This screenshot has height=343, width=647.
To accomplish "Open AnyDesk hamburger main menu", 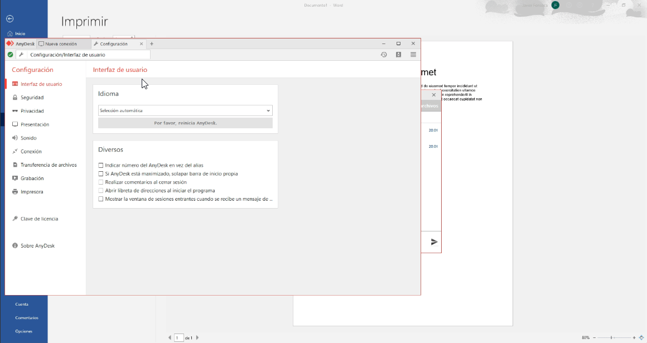I will [413, 55].
